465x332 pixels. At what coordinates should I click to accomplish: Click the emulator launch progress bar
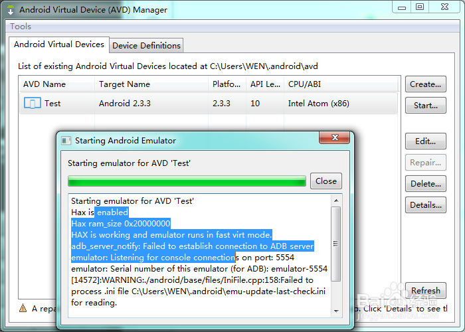pos(187,181)
